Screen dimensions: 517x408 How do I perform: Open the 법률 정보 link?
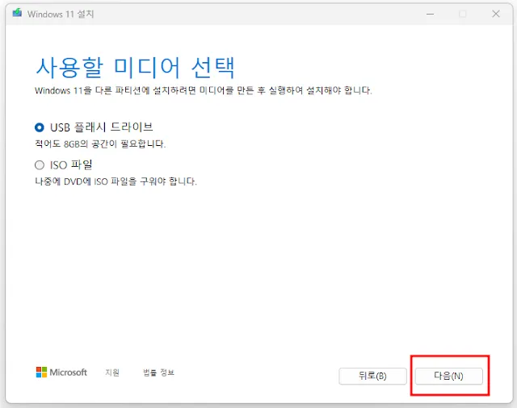click(158, 373)
